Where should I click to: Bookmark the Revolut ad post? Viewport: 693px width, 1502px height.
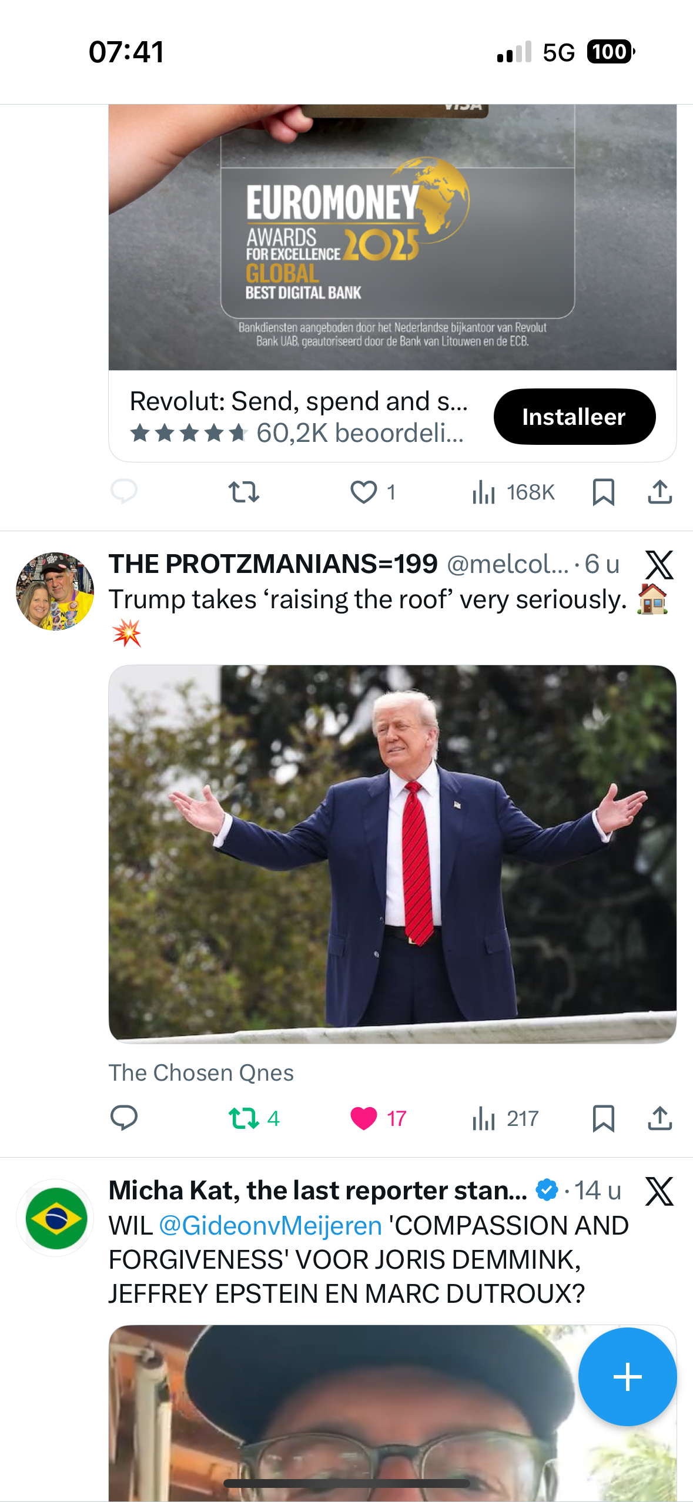click(x=604, y=492)
